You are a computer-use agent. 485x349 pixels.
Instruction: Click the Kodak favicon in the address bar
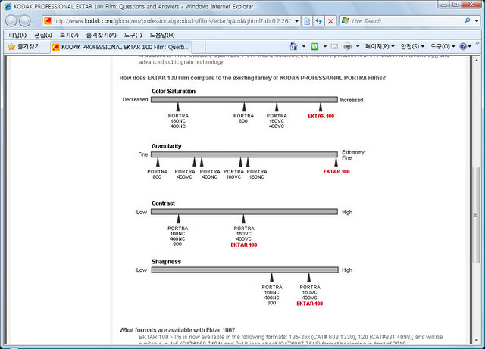[x=48, y=21]
